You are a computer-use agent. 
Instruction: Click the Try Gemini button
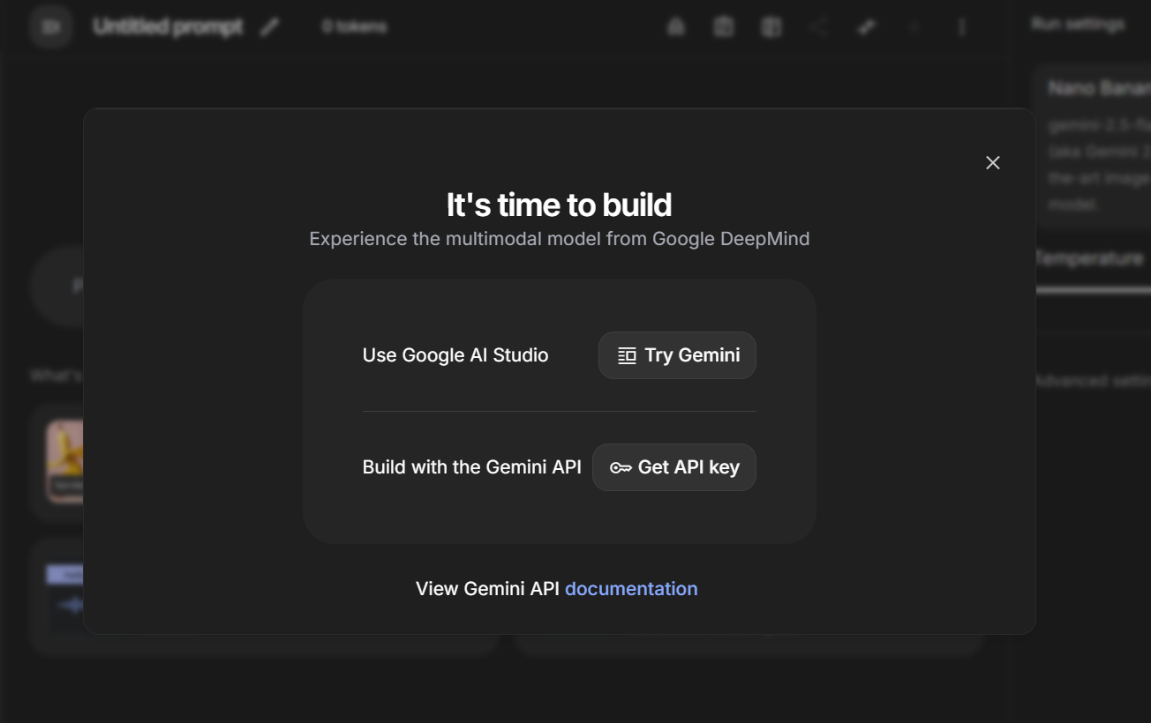[x=677, y=355]
